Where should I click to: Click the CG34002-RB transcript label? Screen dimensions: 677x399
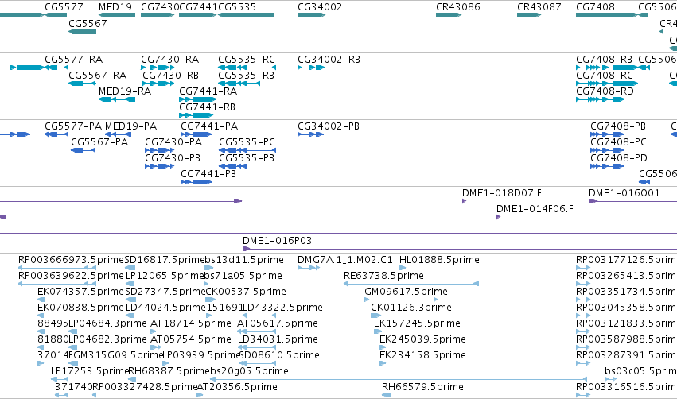(x=329, y=60)
